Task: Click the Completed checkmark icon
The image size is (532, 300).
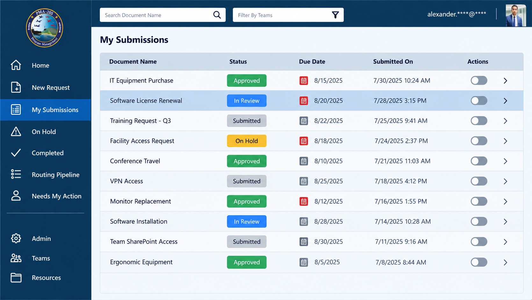Action: click(x=16, y=153)
